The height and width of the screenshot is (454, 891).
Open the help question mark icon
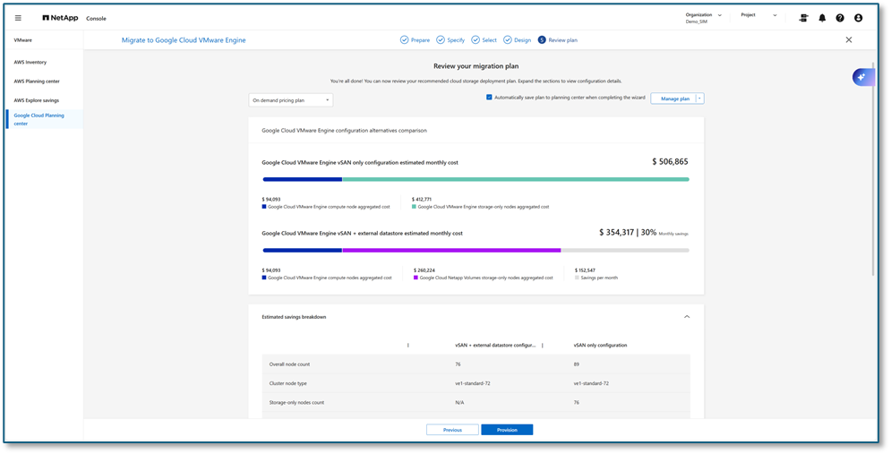840,18
